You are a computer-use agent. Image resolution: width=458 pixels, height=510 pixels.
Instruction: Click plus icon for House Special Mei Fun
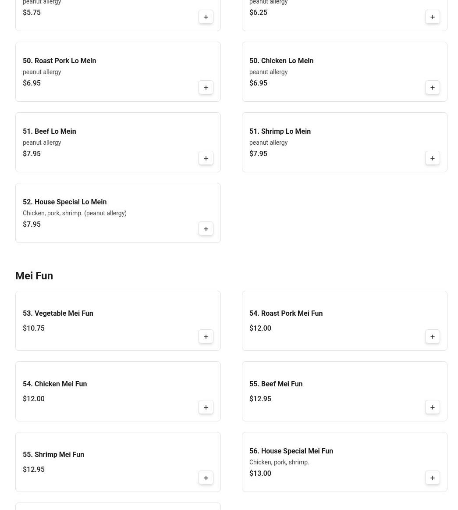click(x=433, y=478)
